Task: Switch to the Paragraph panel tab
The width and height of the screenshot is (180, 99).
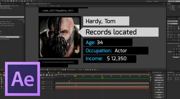Action: pos(171,72)
